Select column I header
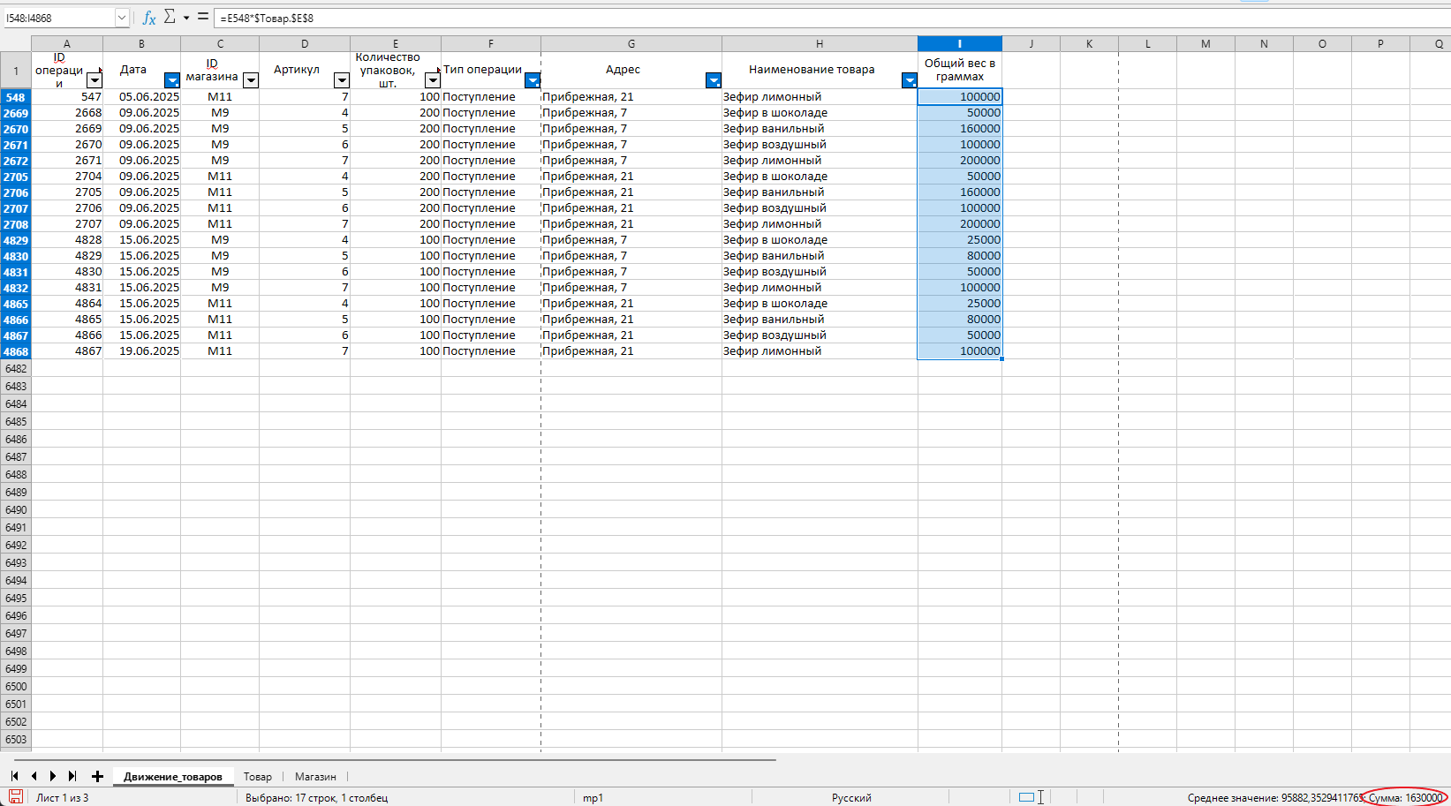This screenshot has height=806, width=1451. 959,43
